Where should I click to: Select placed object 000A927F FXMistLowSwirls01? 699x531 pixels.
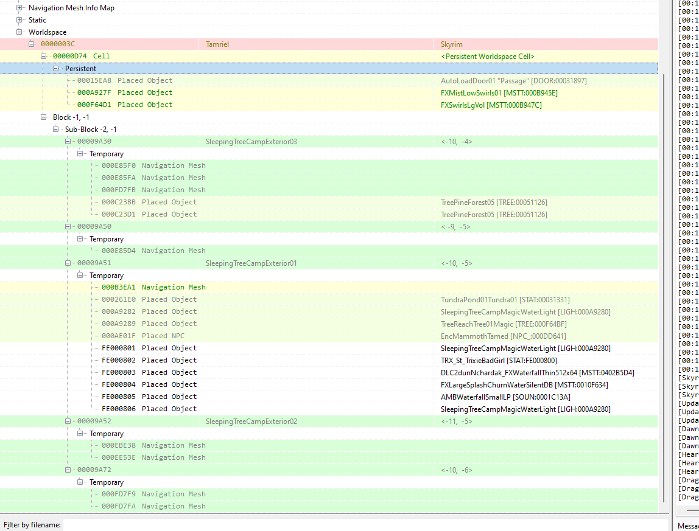click(x=329, y=92)
